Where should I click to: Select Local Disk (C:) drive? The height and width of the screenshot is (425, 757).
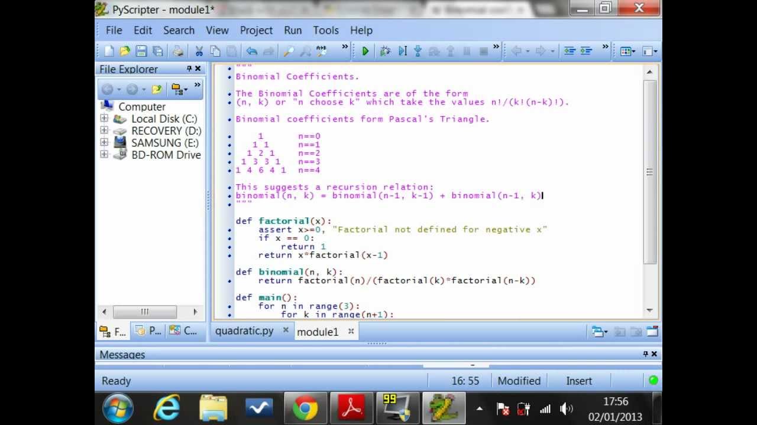(164, 119)
